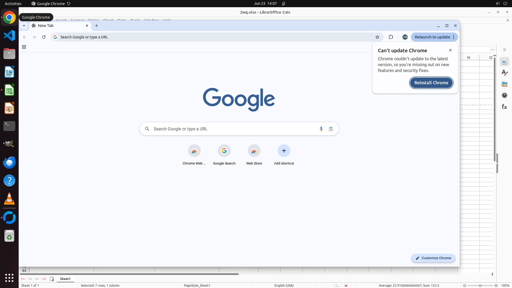
Task: Open the Navigator compass sidebar icon
Action: (504, 95)
